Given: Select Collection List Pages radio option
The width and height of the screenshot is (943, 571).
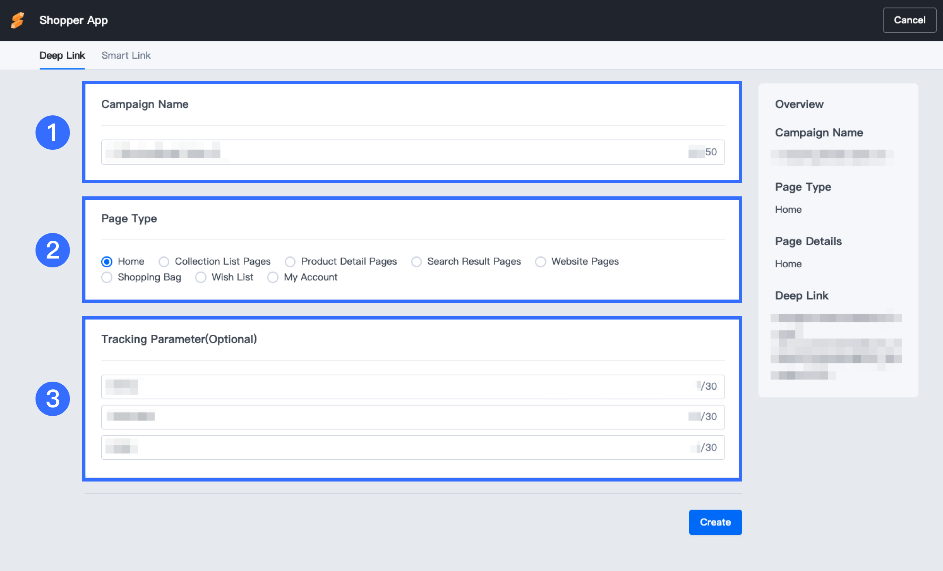Looking at the screenshot, I should click(164, 261).
